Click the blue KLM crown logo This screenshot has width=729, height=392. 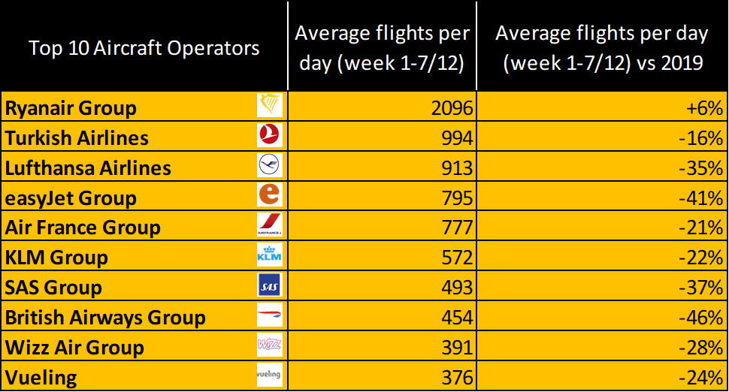269,256
